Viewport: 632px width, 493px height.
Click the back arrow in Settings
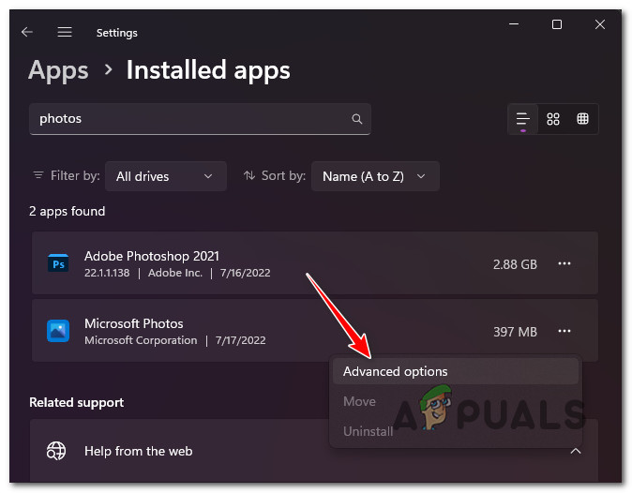click(x=27, y=32)
